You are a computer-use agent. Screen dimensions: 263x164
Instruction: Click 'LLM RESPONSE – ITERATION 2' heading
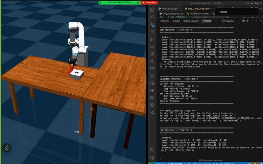click(176, 30)
